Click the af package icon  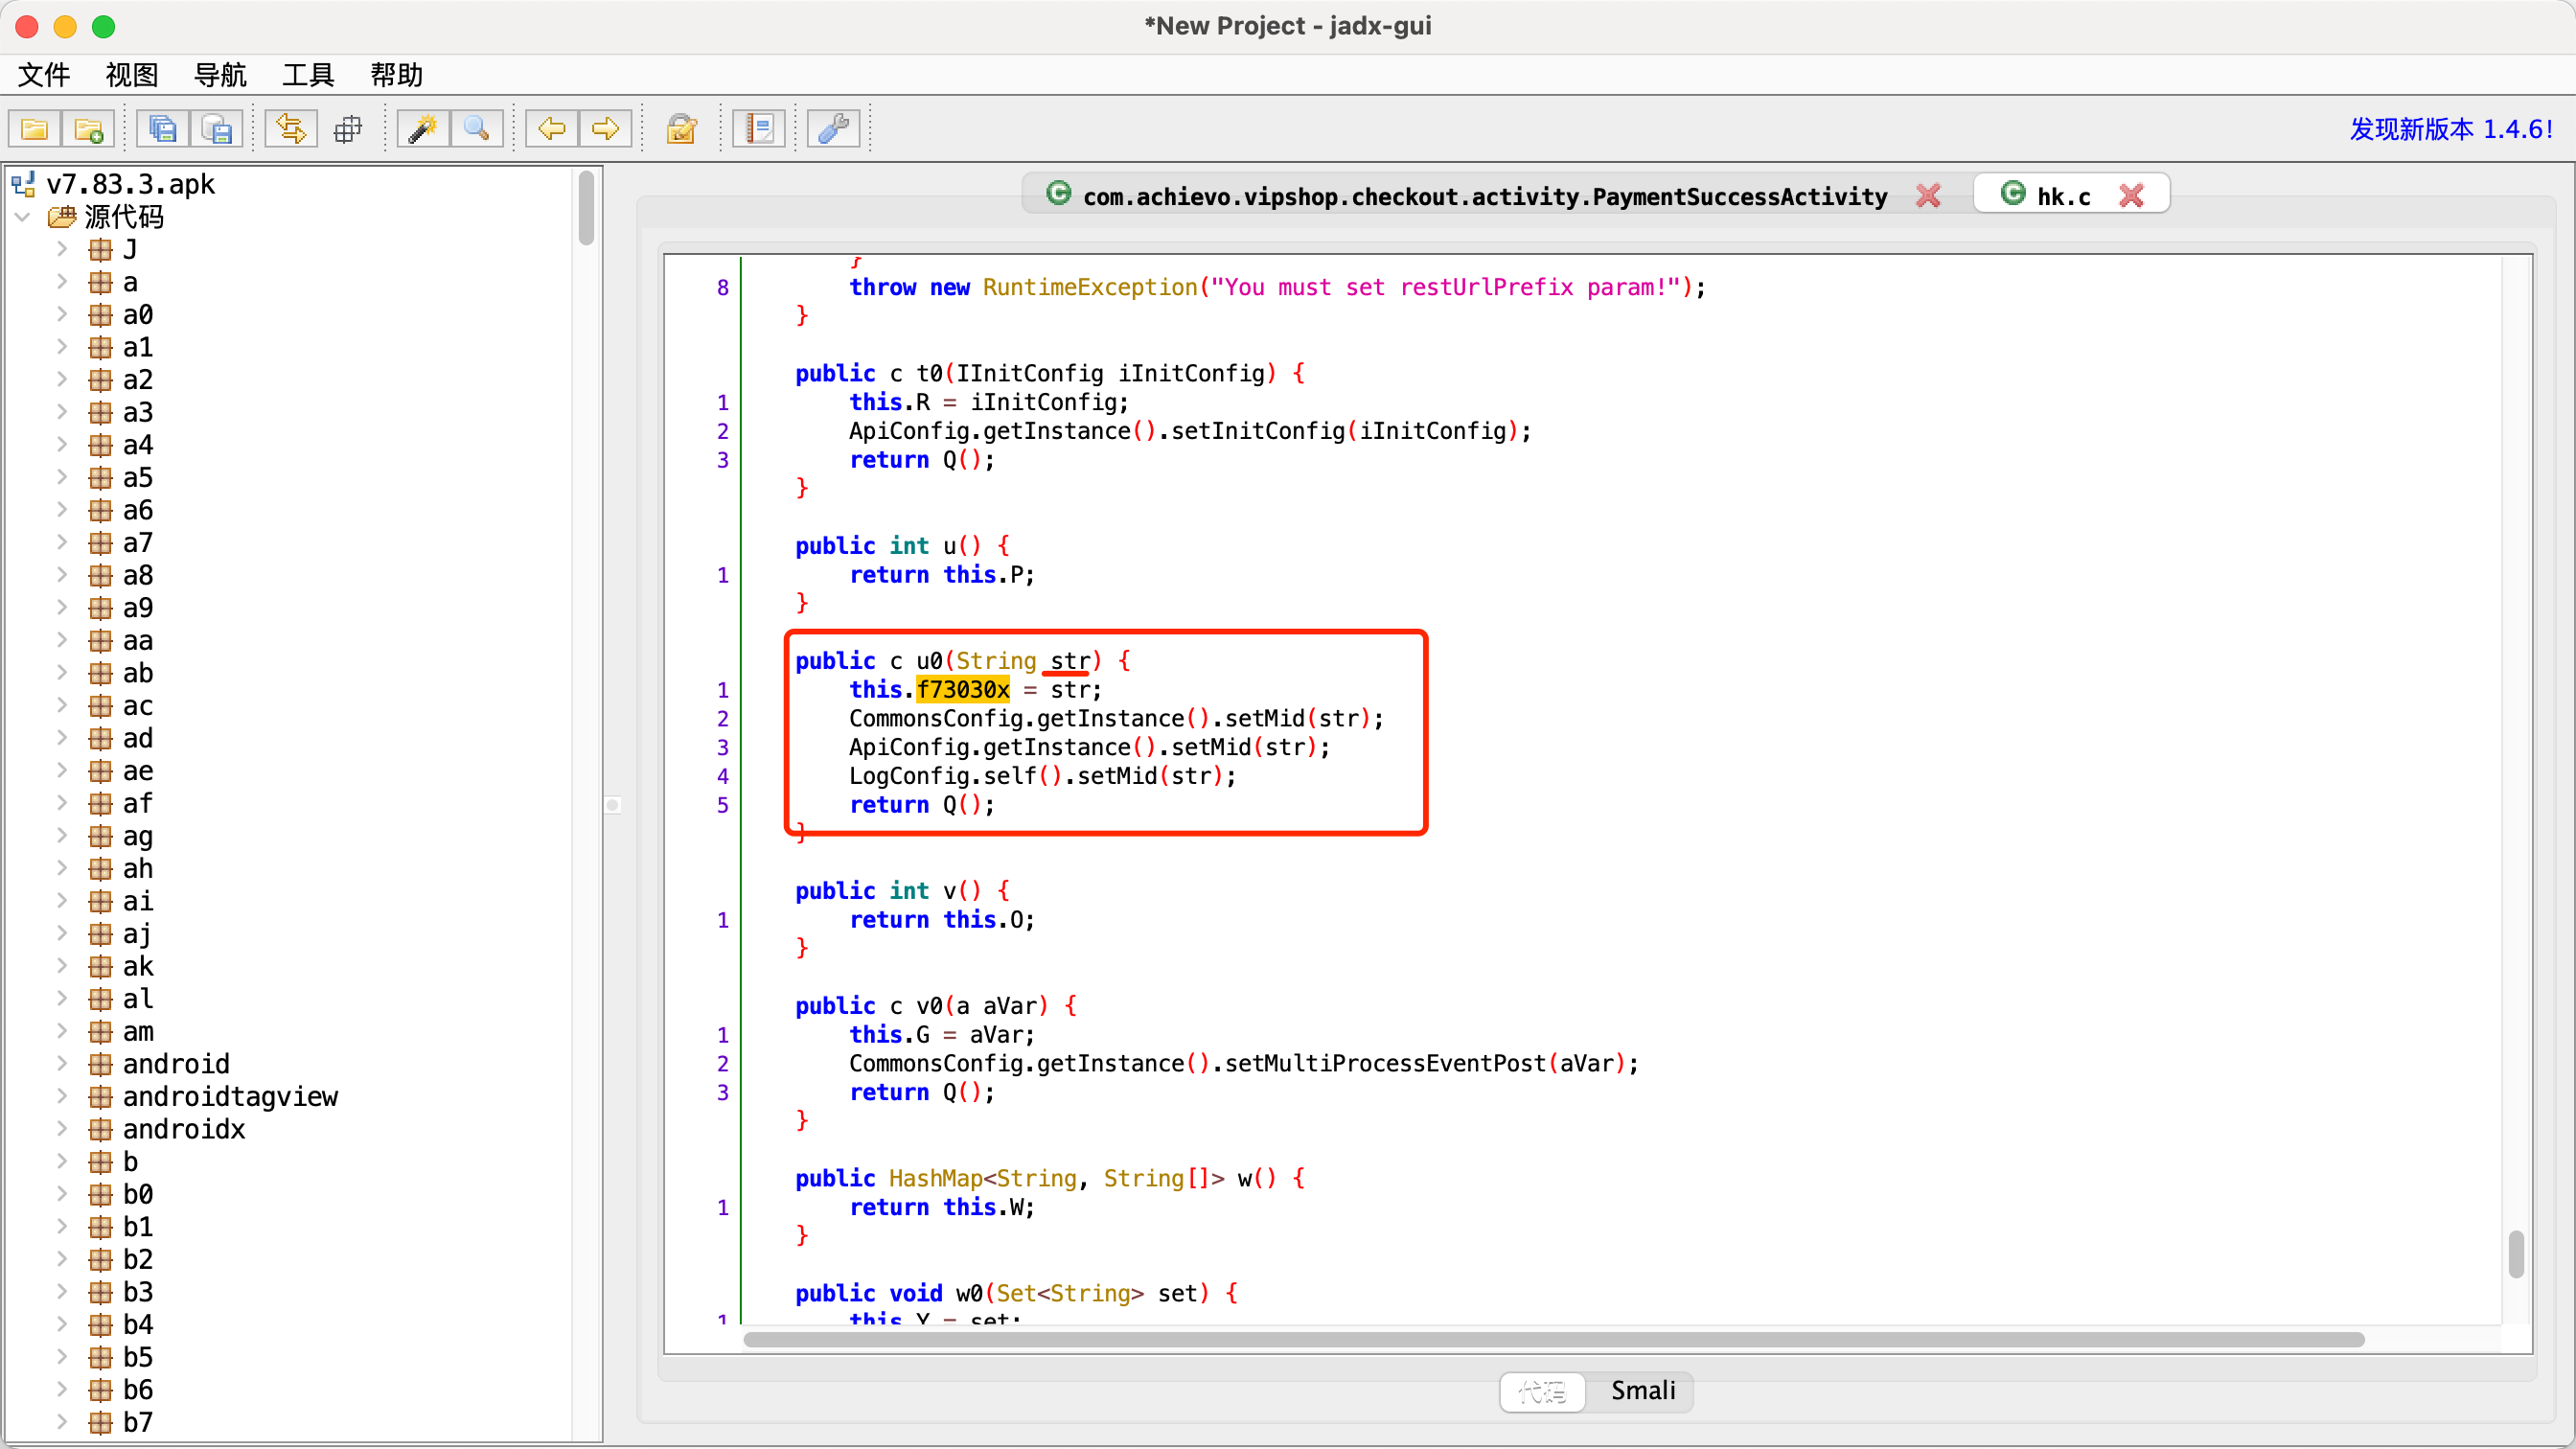point(100,804)
